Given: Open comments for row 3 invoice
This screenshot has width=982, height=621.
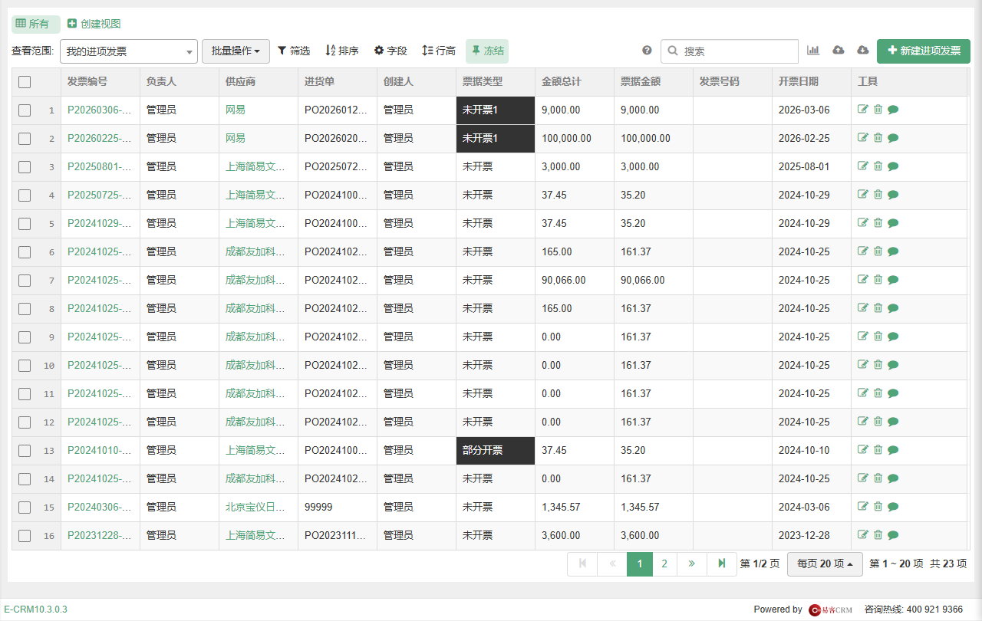Looking at the screenshot, I should coord(893,166).
